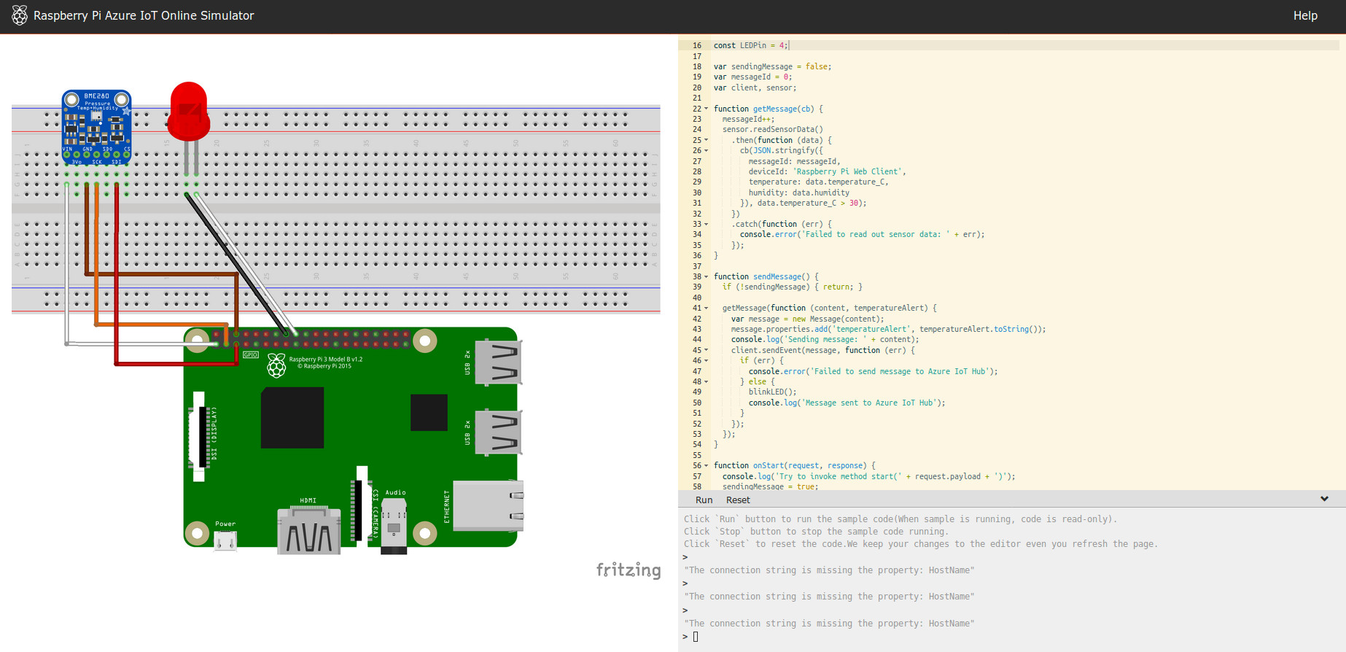Fold the onStart function at line 56
This screenshot has height=652, width=1346.
click(706, 465)
